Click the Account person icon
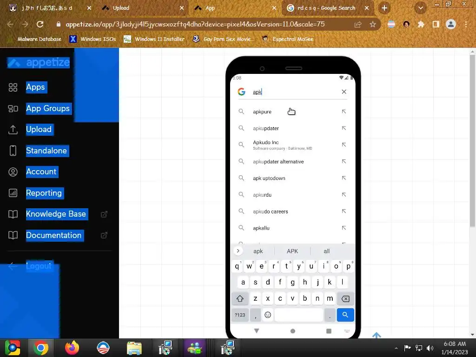The width and height of the screenshot is (476, 357). coord(13,172)
